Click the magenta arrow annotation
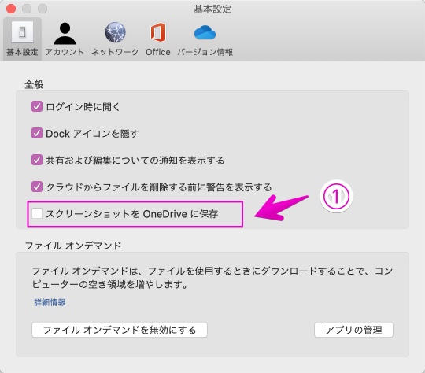This screenshot has height=373, width=425. pos(281,208)
